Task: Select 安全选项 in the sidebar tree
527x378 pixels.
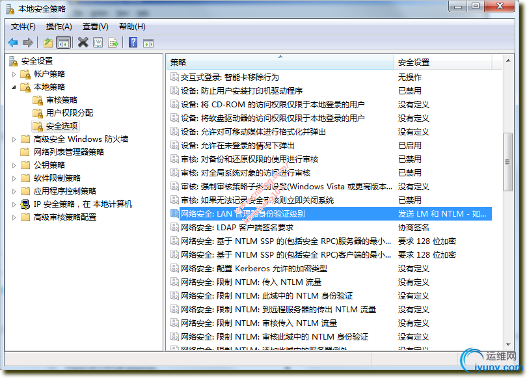Action: tap(63, 126)
